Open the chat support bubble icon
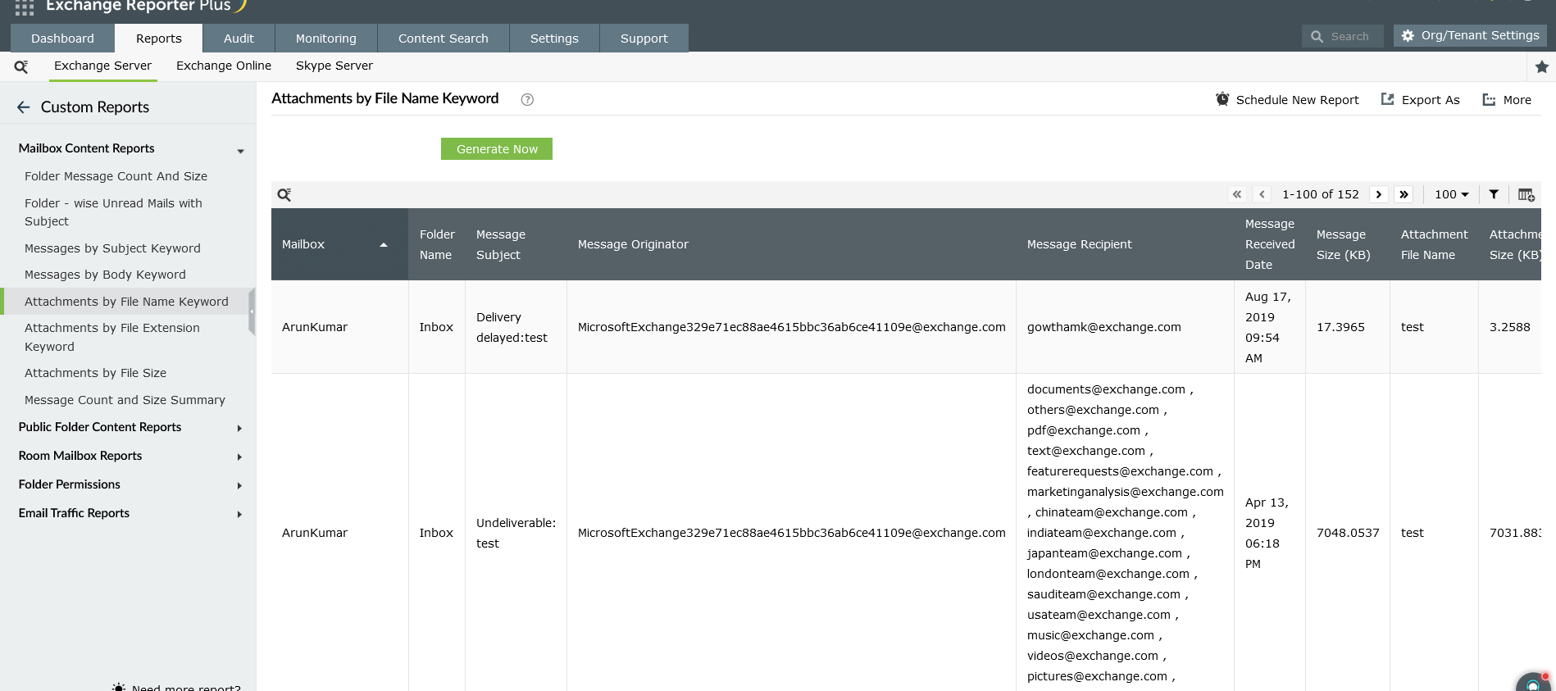 click(x=1534, y=682)
